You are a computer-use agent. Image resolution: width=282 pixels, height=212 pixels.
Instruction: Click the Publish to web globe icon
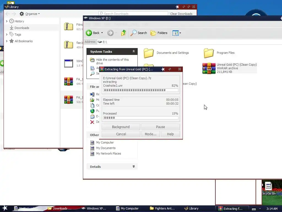pyautogui.click(x=92, y=111)
